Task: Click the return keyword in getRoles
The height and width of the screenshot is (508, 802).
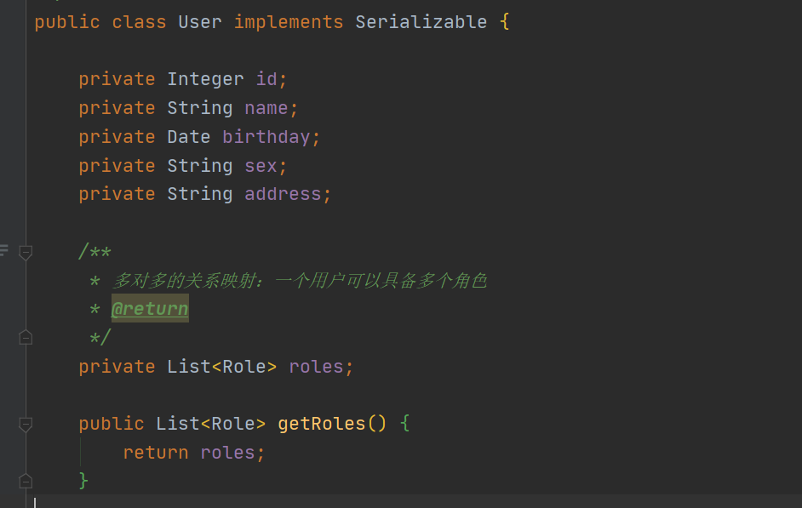Action: (156, 453)
